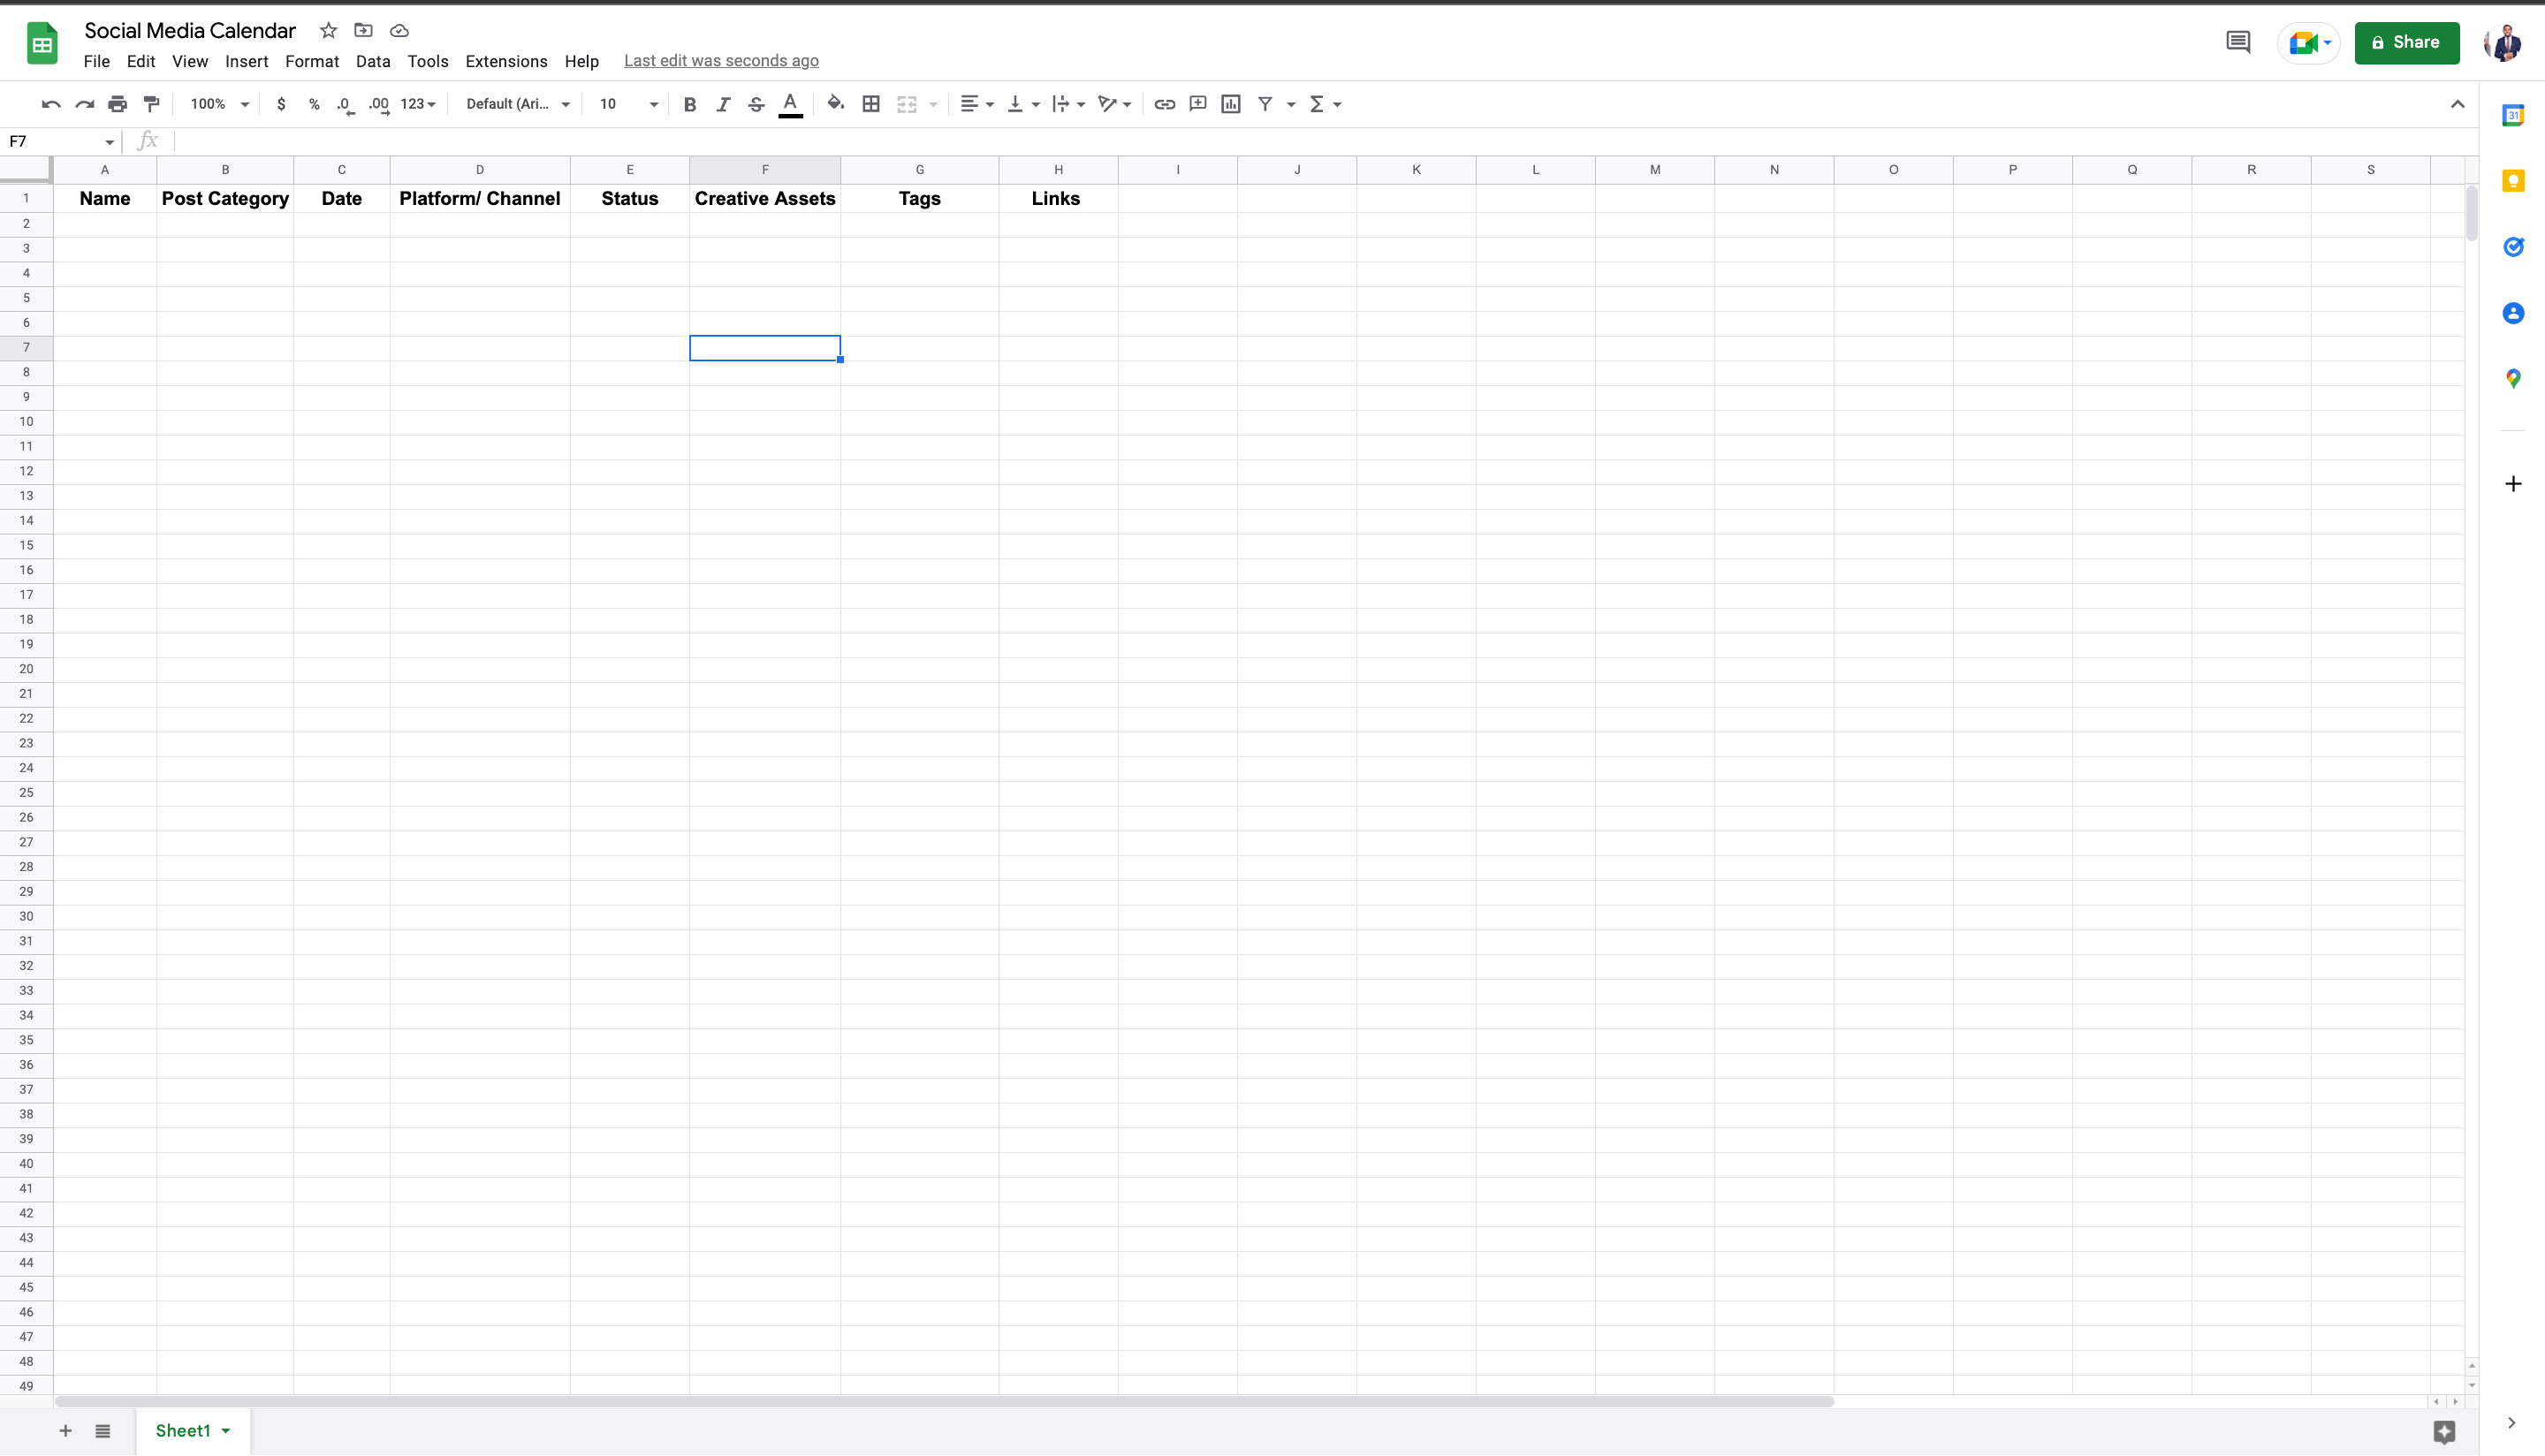This screenshot has width=2545, height=1456.
Task: Click the insert chart icon
Action: click(x=1231, y=104)
